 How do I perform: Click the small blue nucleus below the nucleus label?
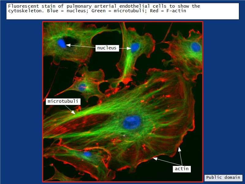coord(82,87)
